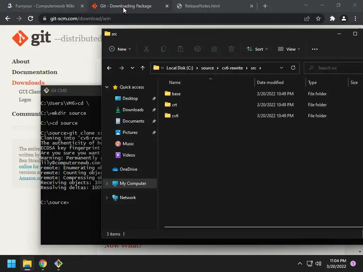This screenshot has height=272, width=363.
Task: Open the See more ellipsis menu
Action: (x=315, y=49)
